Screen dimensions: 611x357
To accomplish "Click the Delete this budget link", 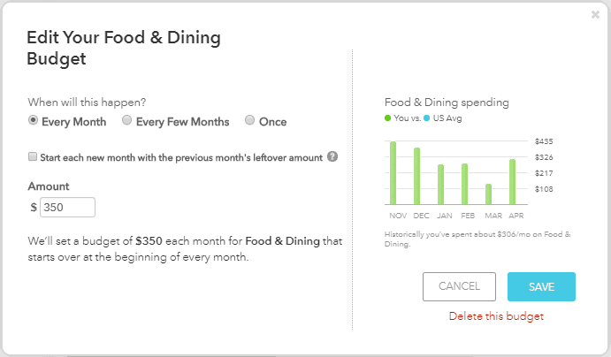I will click(x=496, y=316).
